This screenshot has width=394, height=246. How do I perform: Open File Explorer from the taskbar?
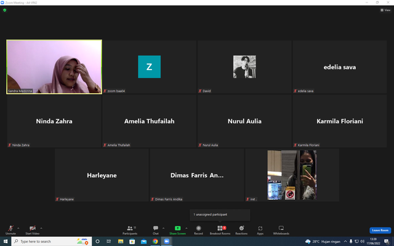coord(121,242)
